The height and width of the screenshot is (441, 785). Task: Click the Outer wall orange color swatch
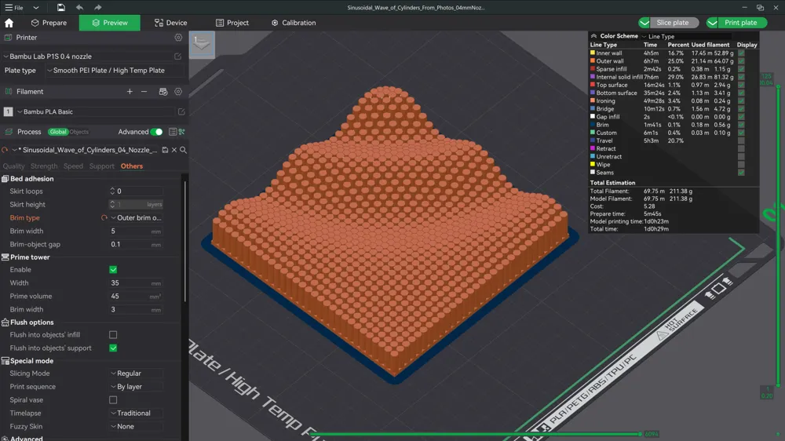click(x=593, y=61)
